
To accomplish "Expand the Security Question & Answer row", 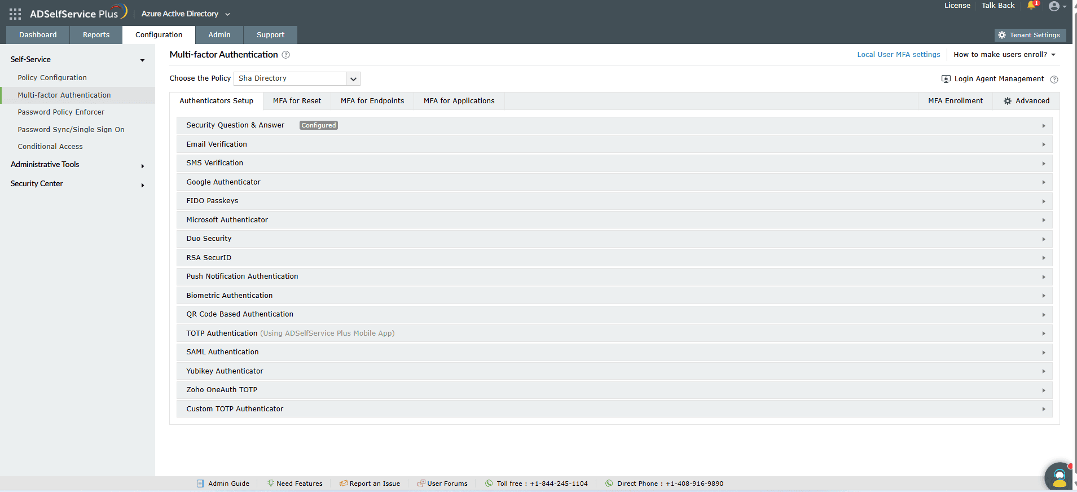I will pyautogui.click(x=614, y=125).
